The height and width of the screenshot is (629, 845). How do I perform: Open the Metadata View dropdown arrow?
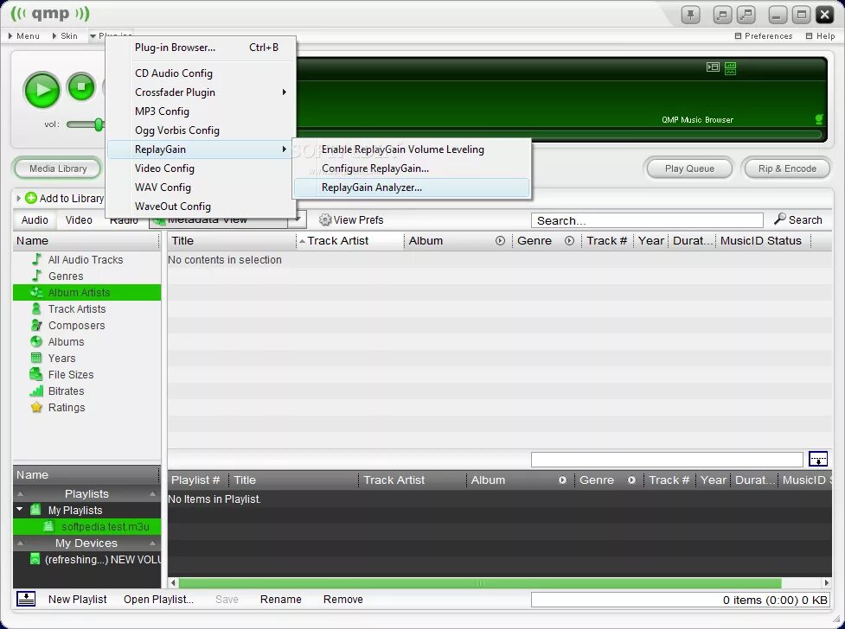298,219
